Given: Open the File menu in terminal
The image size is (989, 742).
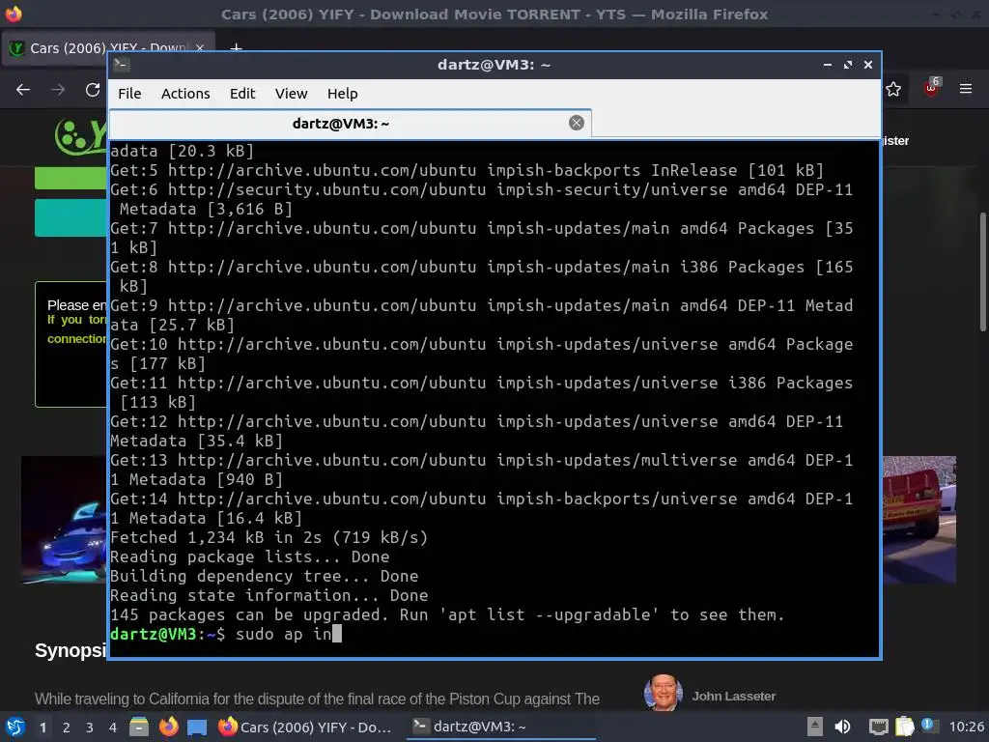Looking at the screenshot, I should coord(129,94).
